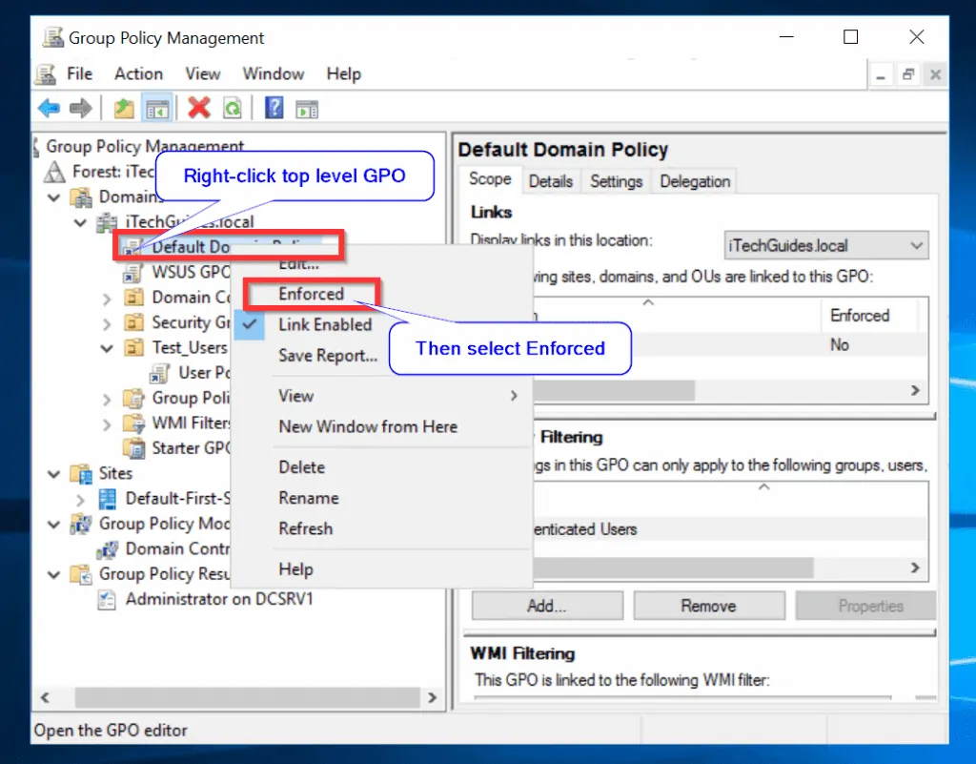Toggle the Show/Hide action pane icon
976x764 pixels.
[307, 109]
